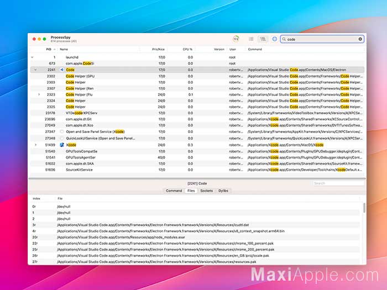Sort processes by the PID column

click(49, 49)
